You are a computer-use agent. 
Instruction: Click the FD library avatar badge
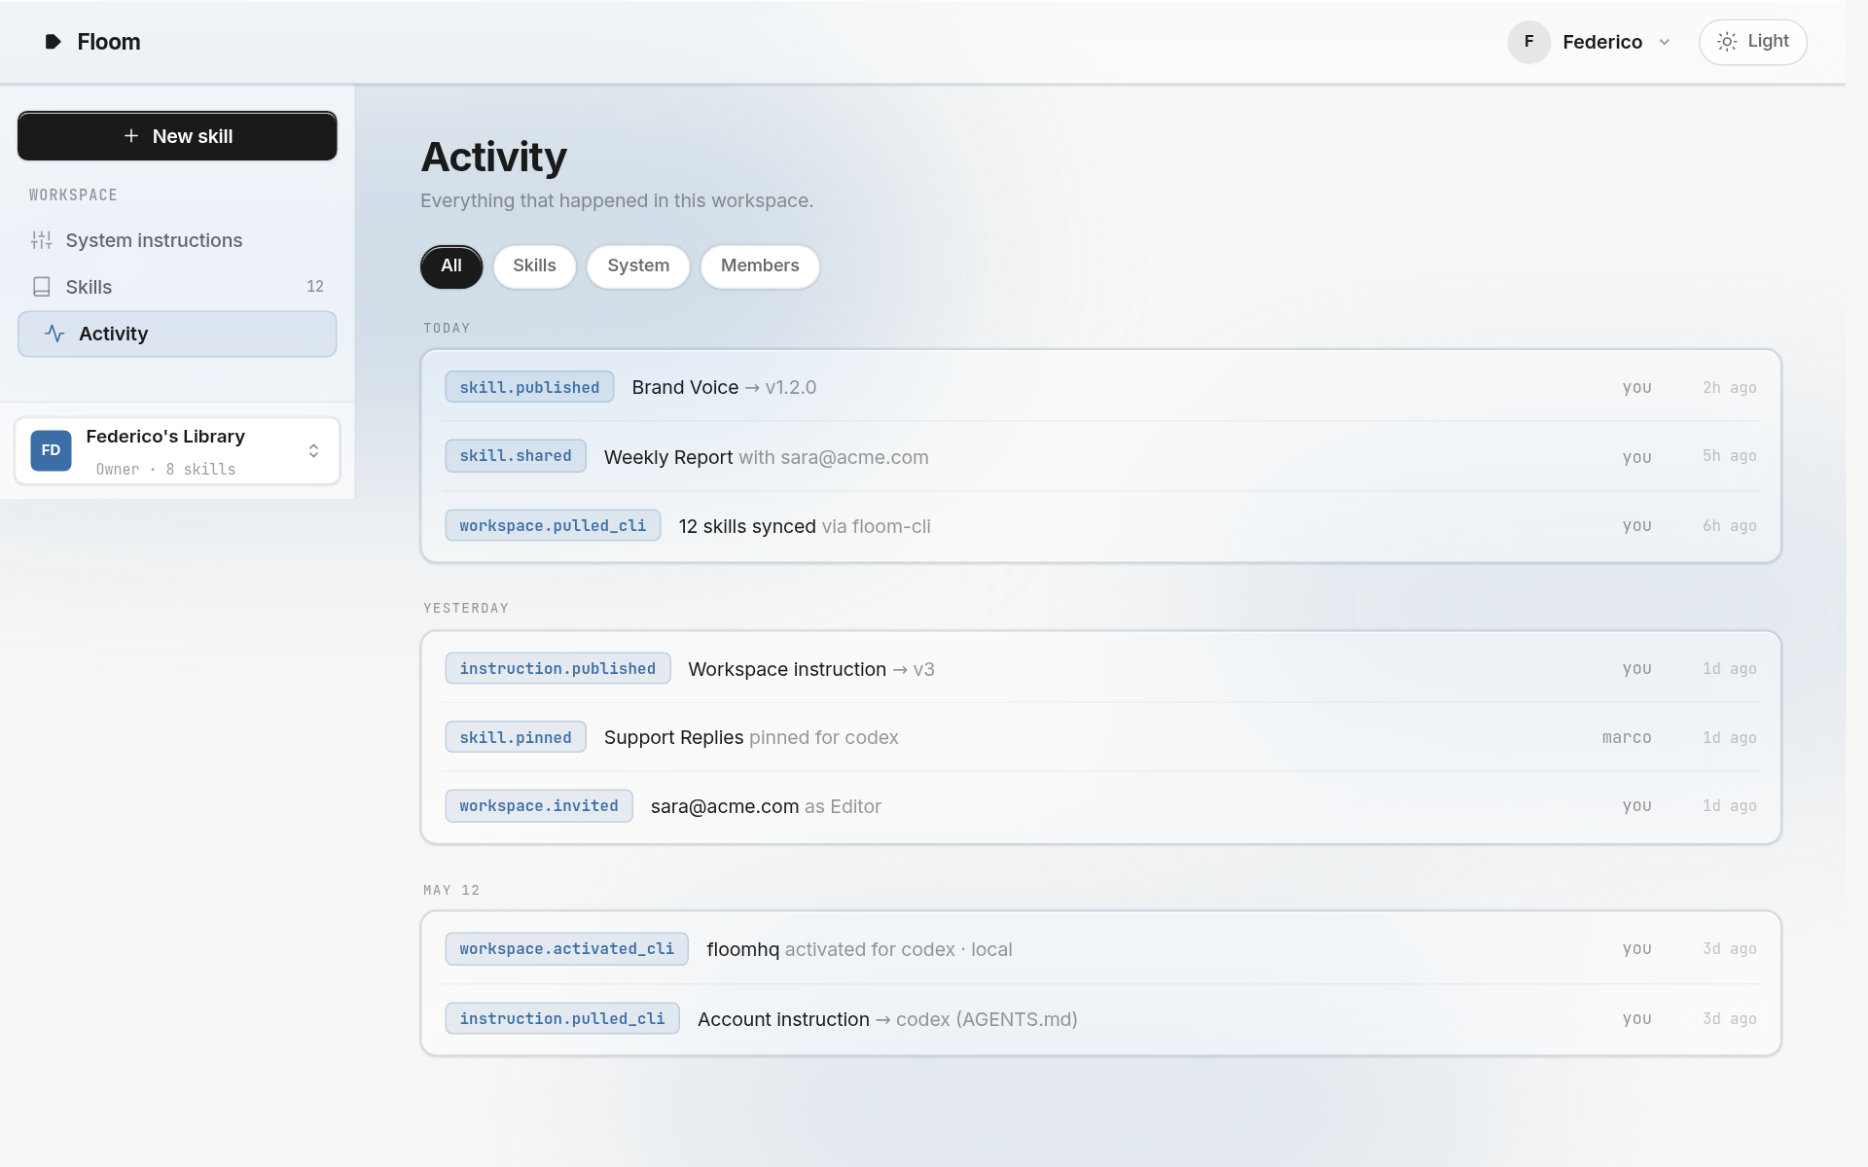(x=52, y=450)
